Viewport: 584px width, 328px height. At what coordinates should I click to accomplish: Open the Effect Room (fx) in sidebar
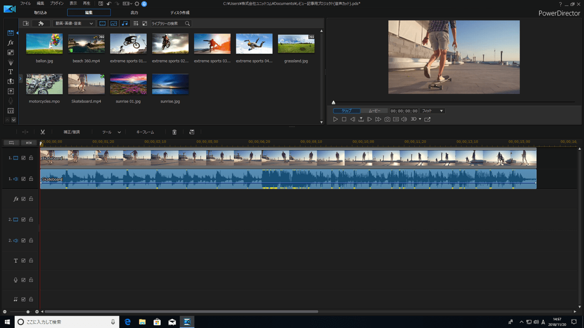(x=10, y=42)
